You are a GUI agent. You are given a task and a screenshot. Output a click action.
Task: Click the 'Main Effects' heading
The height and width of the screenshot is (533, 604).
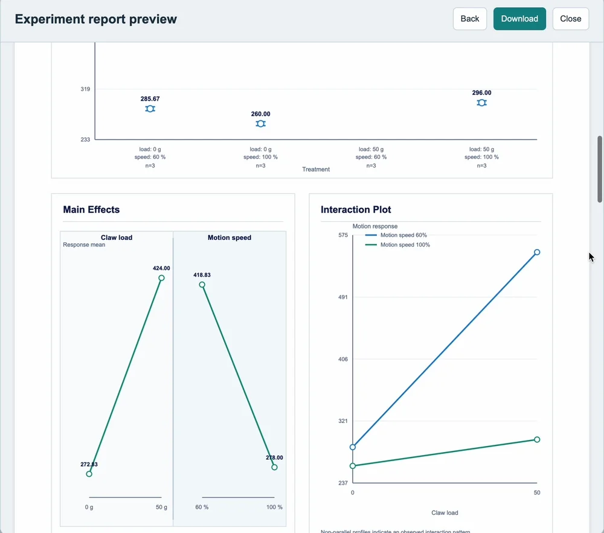91,209
